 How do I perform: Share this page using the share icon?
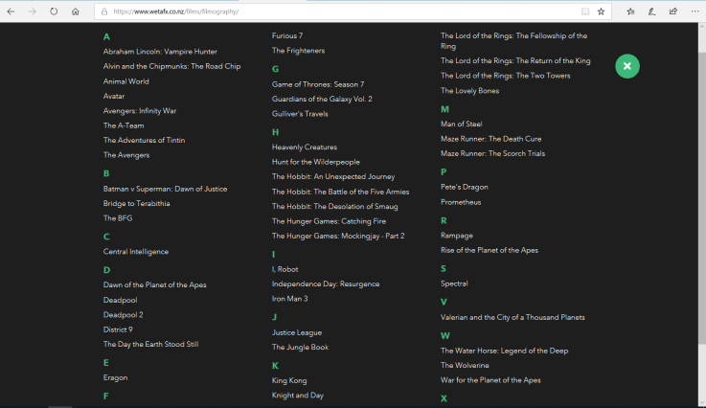click(x=672, y=11)
